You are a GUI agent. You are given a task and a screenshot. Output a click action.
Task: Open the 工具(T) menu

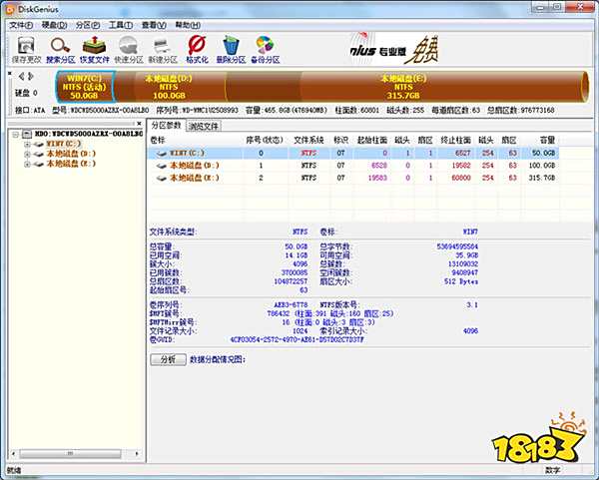tap(121, 22)
